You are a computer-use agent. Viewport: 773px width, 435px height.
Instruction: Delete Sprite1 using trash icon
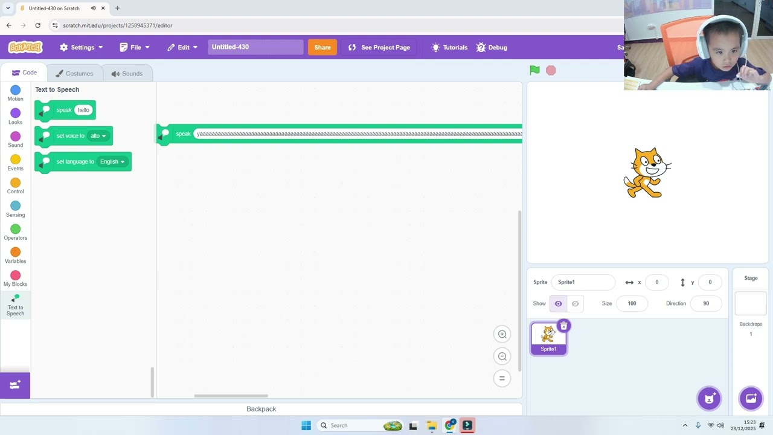(563, 326)
